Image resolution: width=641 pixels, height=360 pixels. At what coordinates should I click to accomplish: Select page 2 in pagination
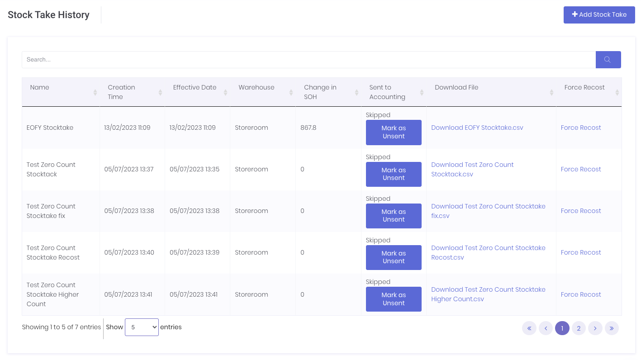click(579, 328)
